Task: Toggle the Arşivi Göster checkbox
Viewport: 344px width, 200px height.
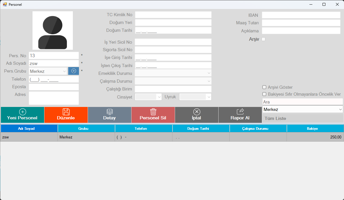Action: click(x=264, y=87)
